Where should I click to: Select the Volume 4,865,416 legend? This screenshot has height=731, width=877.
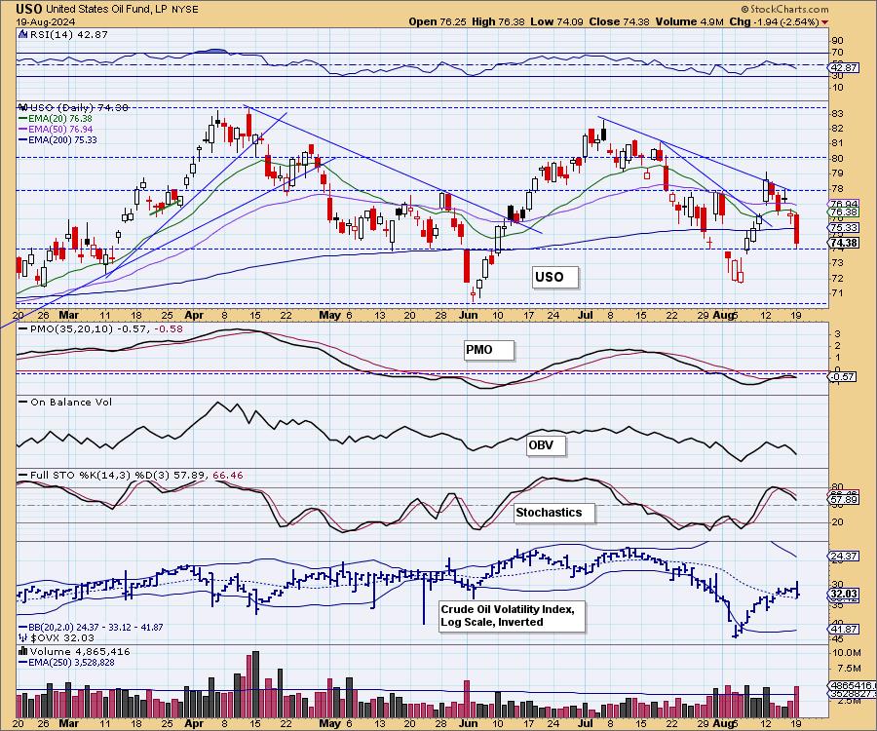[80, 651]
